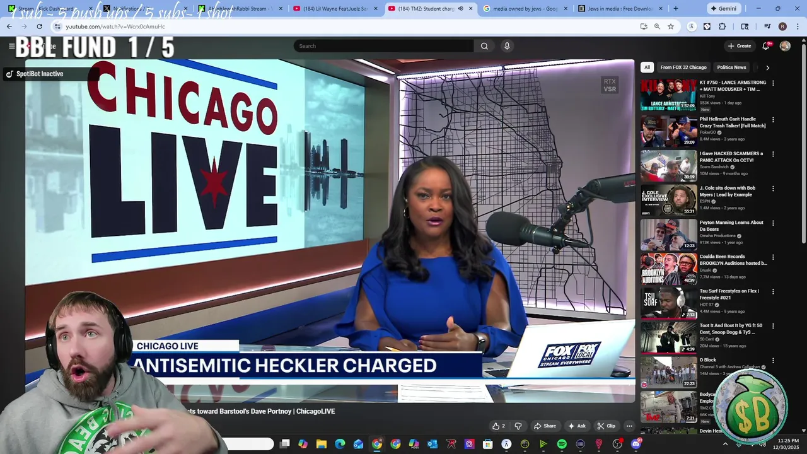Open Chrome extensions puzzle icon

723,26
